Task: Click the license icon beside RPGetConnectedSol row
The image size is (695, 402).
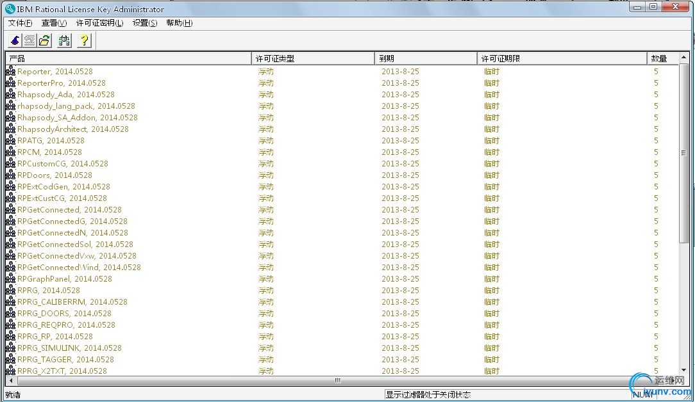Action: click(11, 245)
